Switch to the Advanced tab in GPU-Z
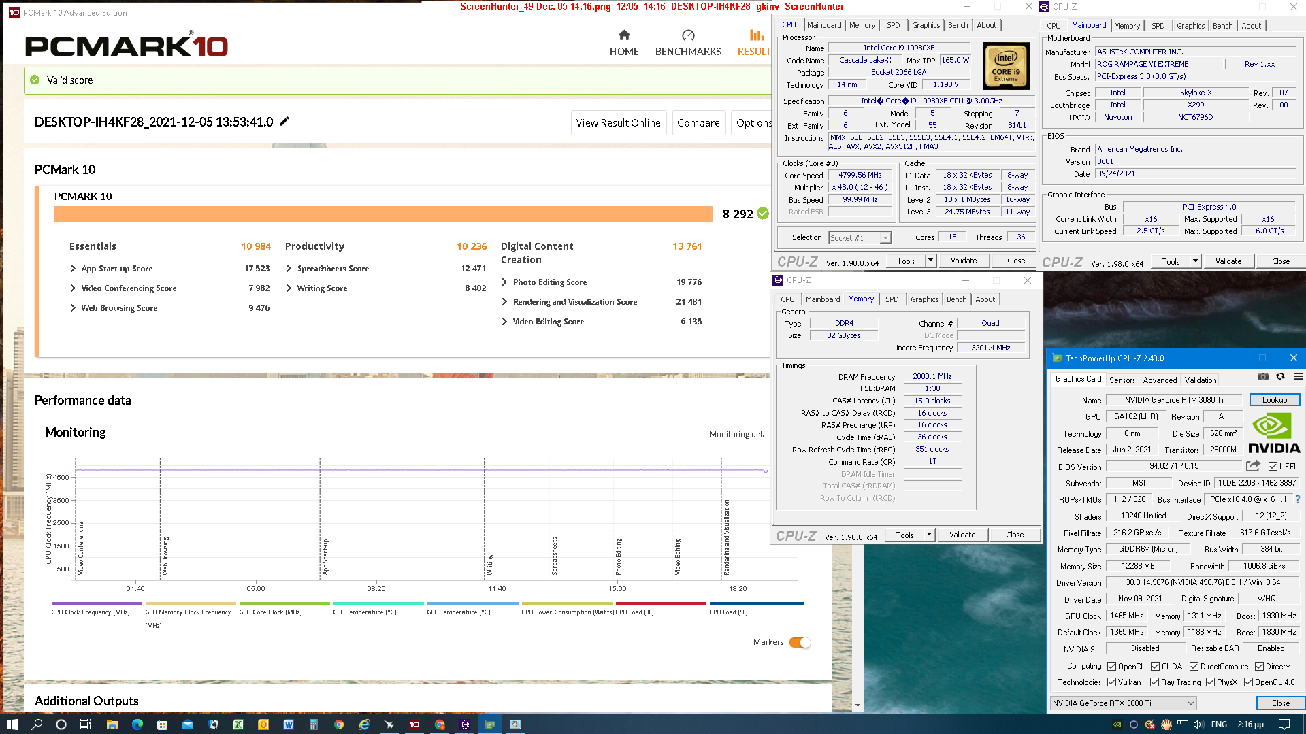The width and height of the screenshot is (1306, 734). (x=1160, y=380)
